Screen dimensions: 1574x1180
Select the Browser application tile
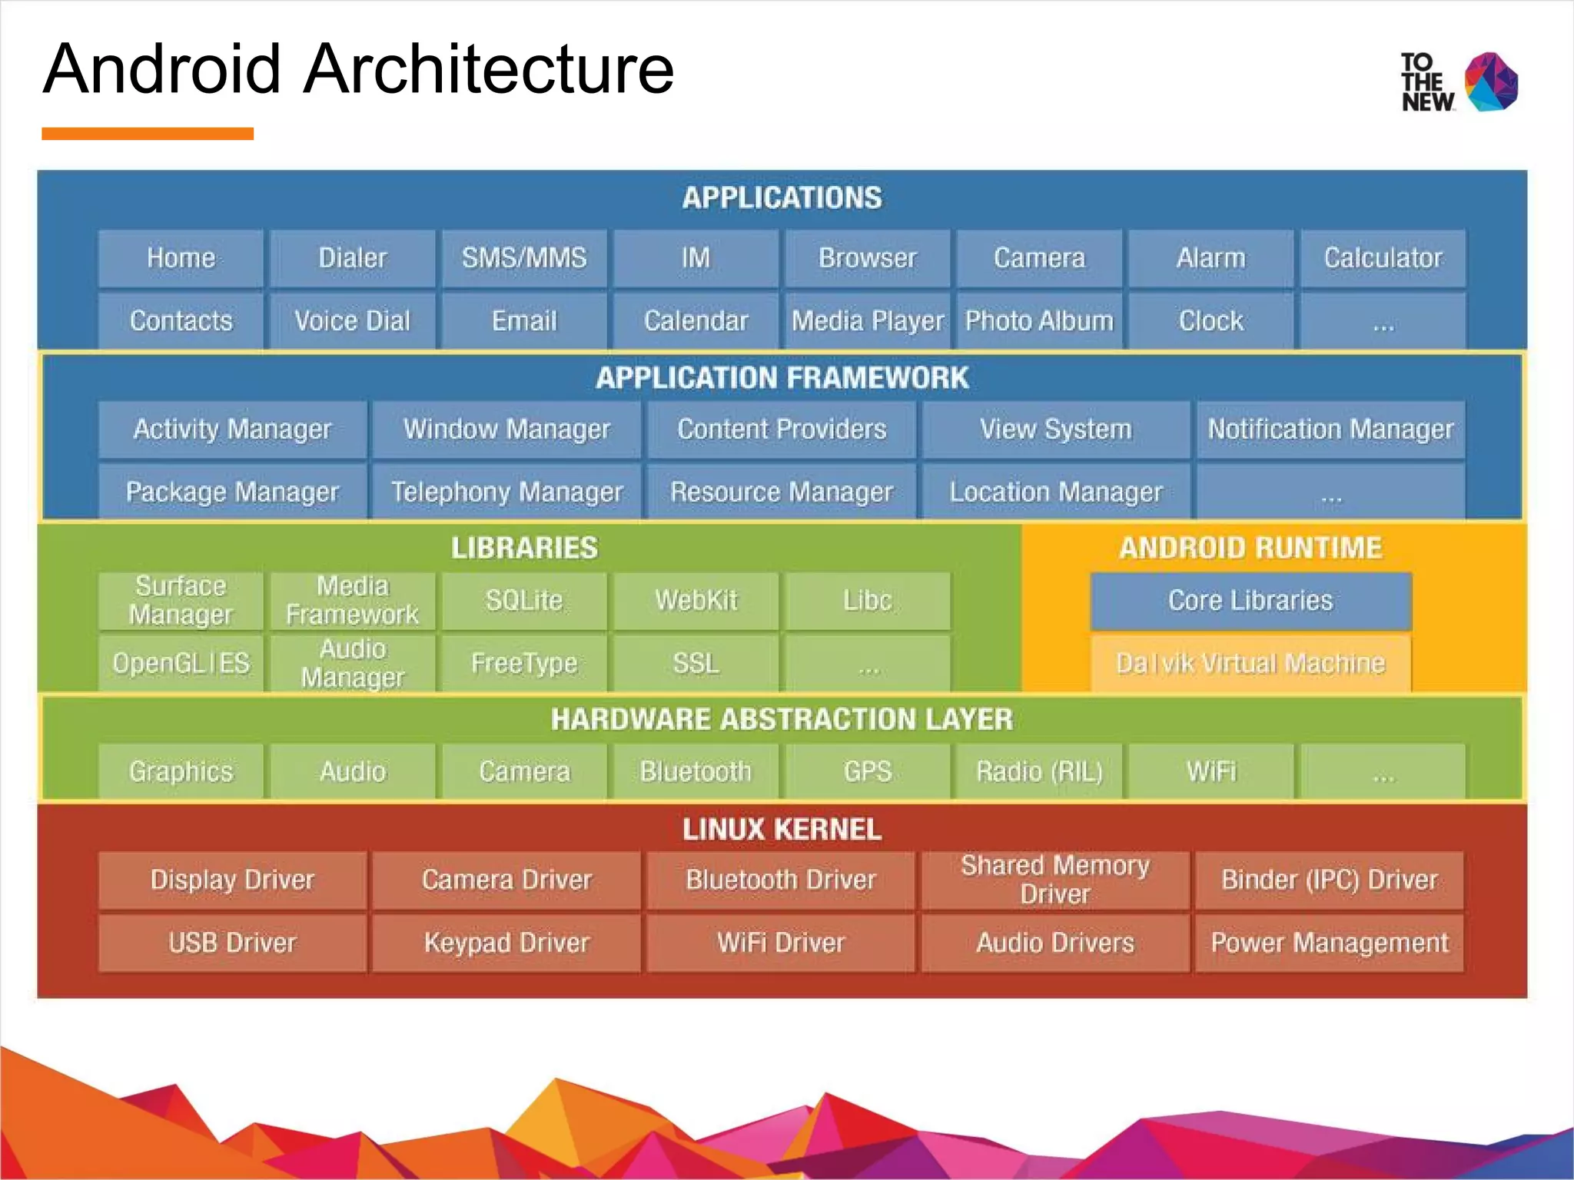point(867,258)
